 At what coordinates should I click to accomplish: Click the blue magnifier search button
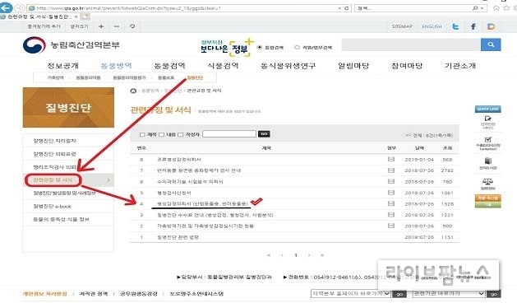pos(491,44)
